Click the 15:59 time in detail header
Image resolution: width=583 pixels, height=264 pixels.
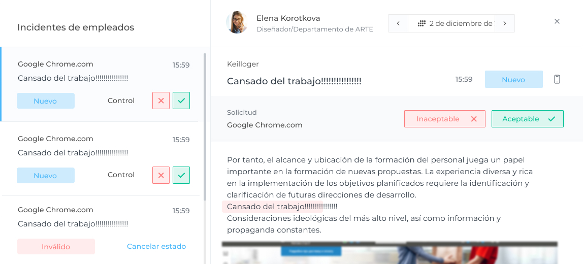[464, 79]
